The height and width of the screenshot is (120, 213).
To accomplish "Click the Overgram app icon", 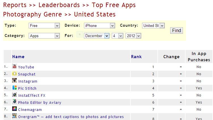I will 14,116.
